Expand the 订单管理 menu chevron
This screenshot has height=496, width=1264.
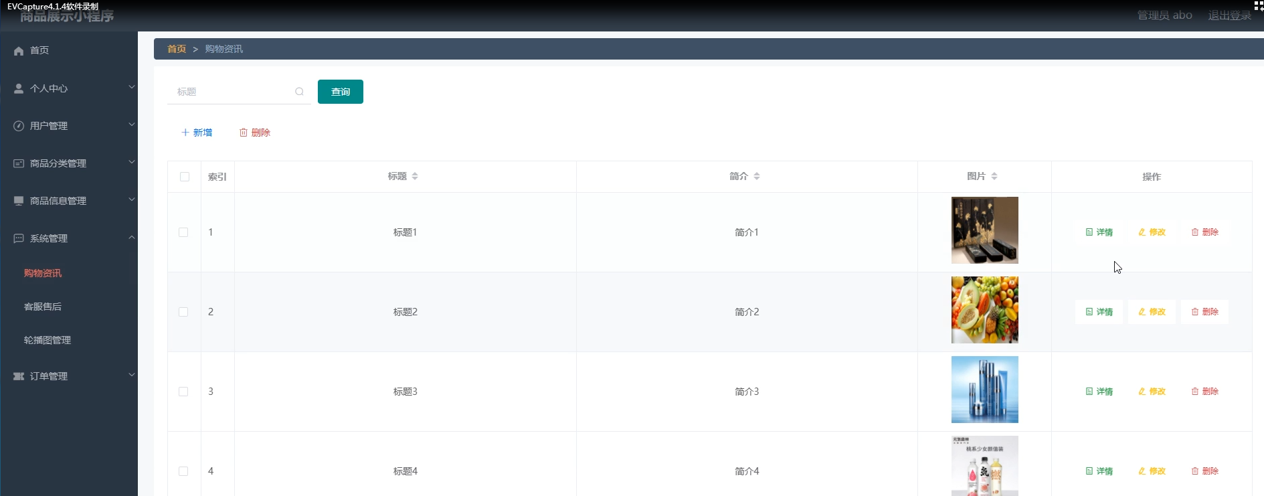coord(132,375)
